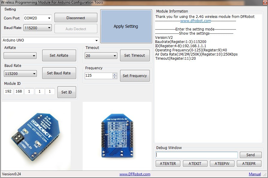Click the Frequency field showing 125
Image resolution: width=268 pixels, height=178 pixels.
pos(99,76)
